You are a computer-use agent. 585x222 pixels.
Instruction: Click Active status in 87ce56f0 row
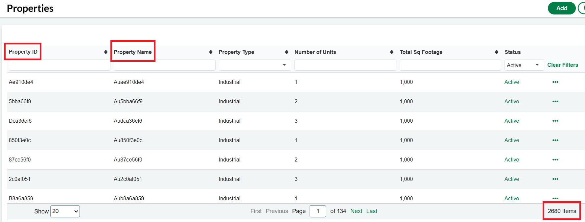click(x=512, y=160)
